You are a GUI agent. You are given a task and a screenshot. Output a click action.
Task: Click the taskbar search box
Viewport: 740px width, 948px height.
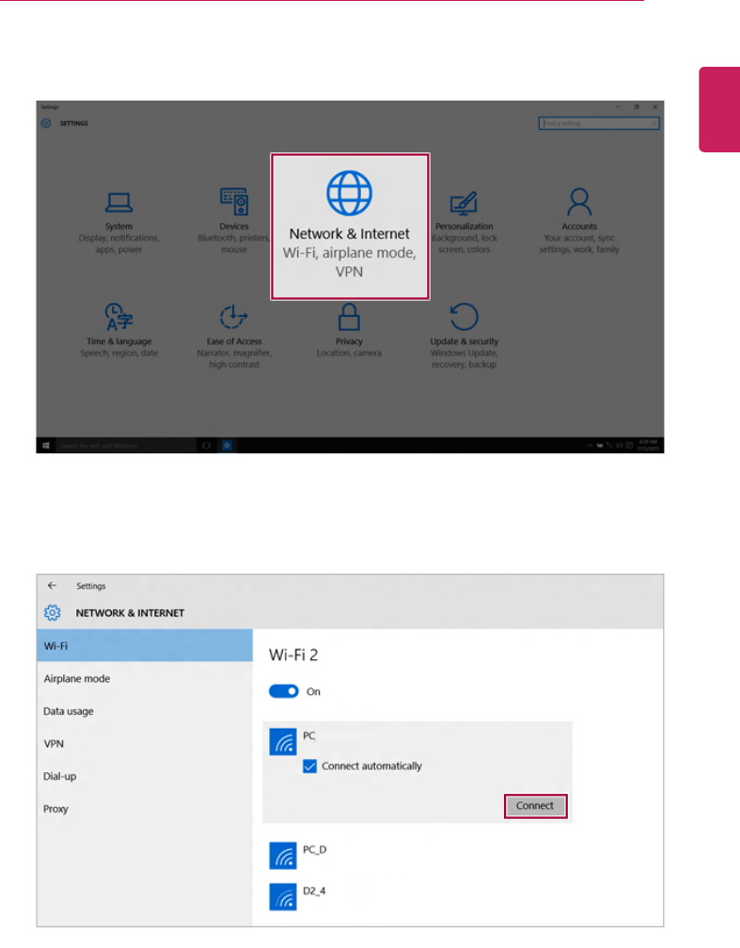126,446
